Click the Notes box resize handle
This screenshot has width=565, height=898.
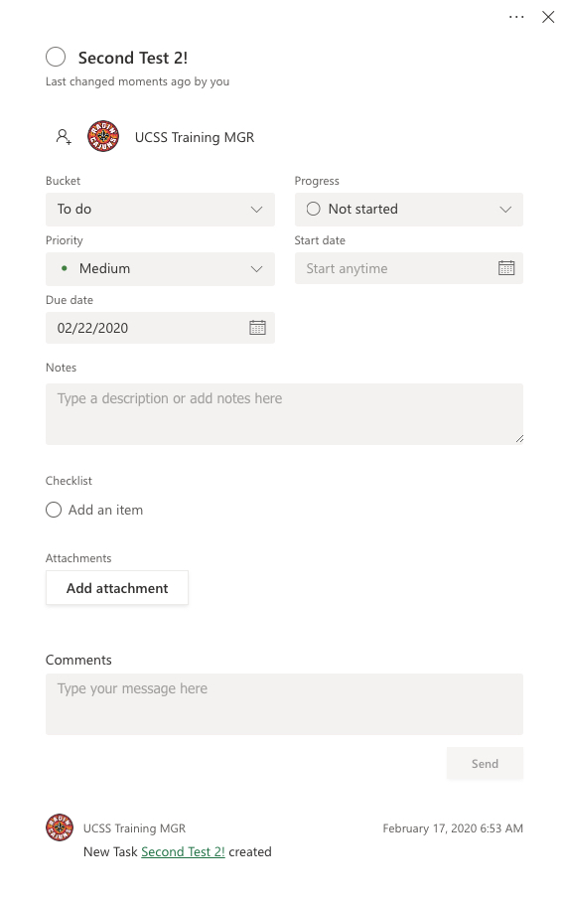(x=519, y=439)
